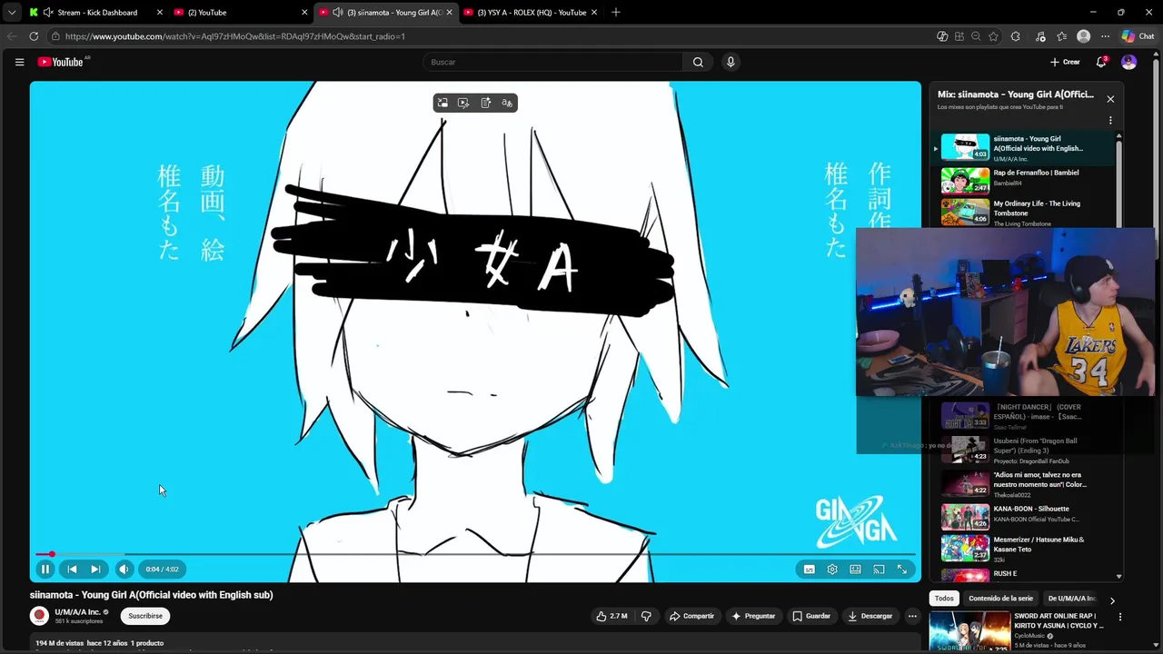Open YouTube notifications bell
The height and width of the screenshot is (654, 1163).
[x=1101, y=62]
